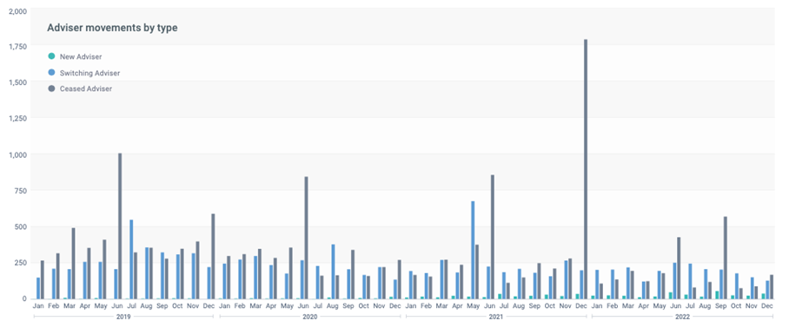Screen dimensions: 789x334
Task: Toggle the Ceased Adviser legend label
Action: pyautogui.click(x=85, y=88)
